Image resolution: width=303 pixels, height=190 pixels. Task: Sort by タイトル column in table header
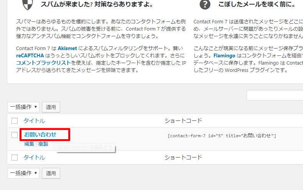coord(34,121)
